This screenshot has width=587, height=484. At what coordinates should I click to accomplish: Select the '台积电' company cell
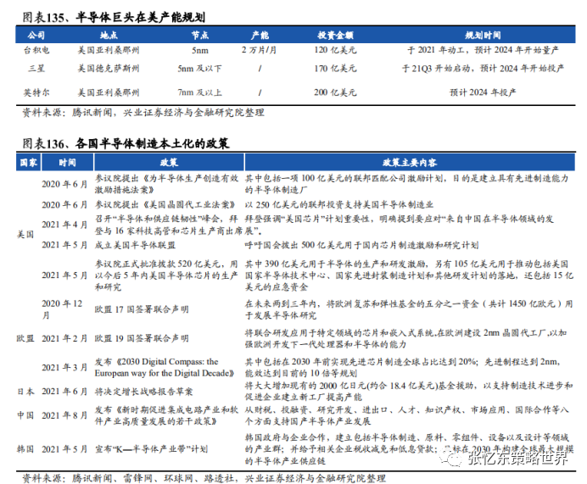tap(36, 50)
